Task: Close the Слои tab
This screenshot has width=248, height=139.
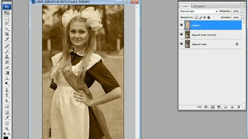Action: [189, 6]
